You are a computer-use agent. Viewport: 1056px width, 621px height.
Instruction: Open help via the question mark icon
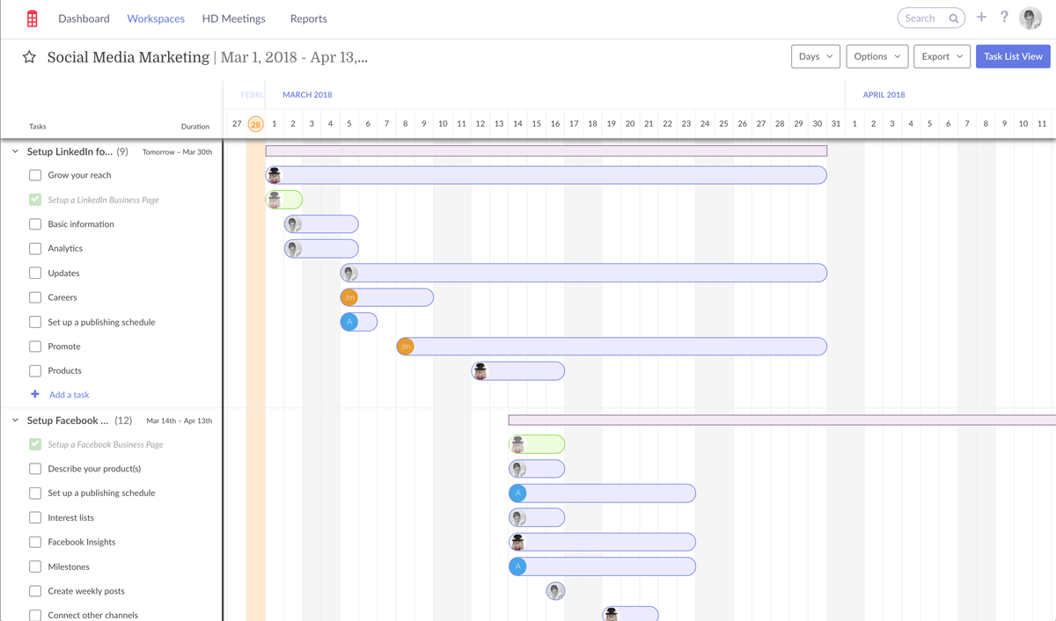[1004, 18]
